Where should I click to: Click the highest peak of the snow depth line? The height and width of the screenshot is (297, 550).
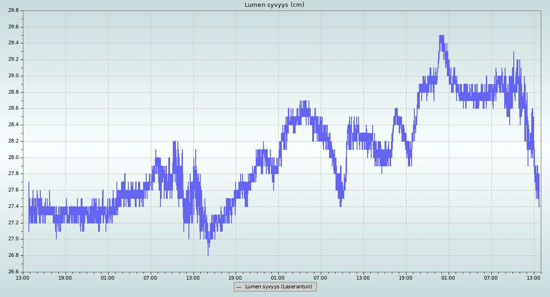tap(441, 36)
